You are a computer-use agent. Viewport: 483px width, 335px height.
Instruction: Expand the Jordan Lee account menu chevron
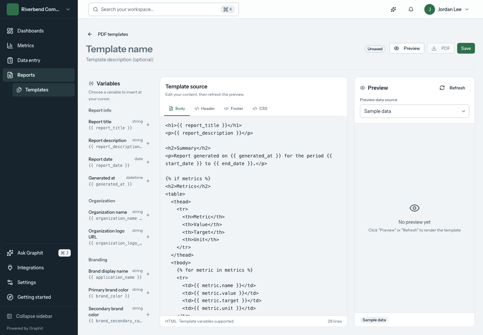pos(467,9)
